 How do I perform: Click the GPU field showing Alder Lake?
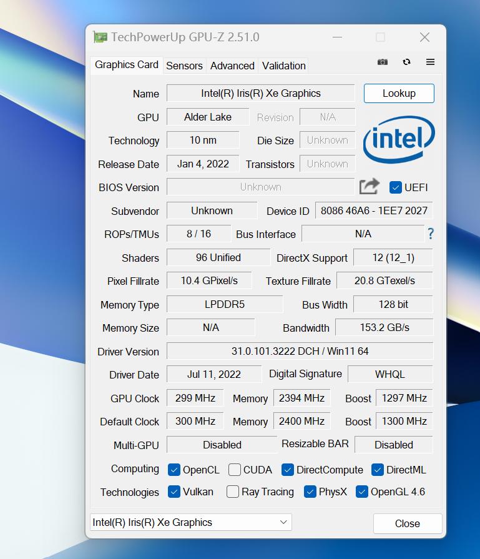click(x=208, y=117)
